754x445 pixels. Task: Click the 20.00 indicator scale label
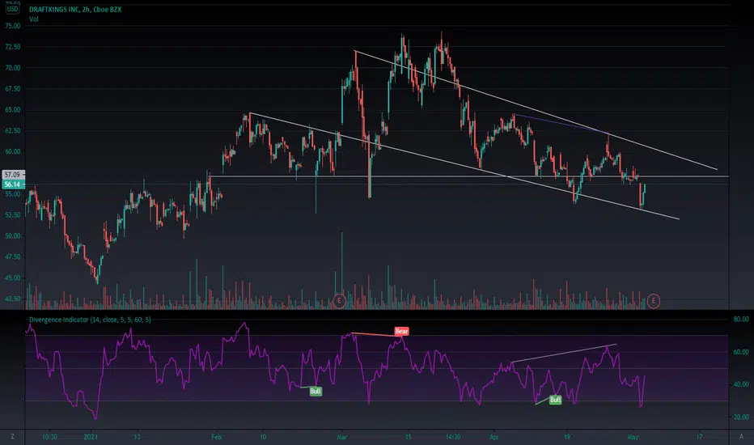741,417
